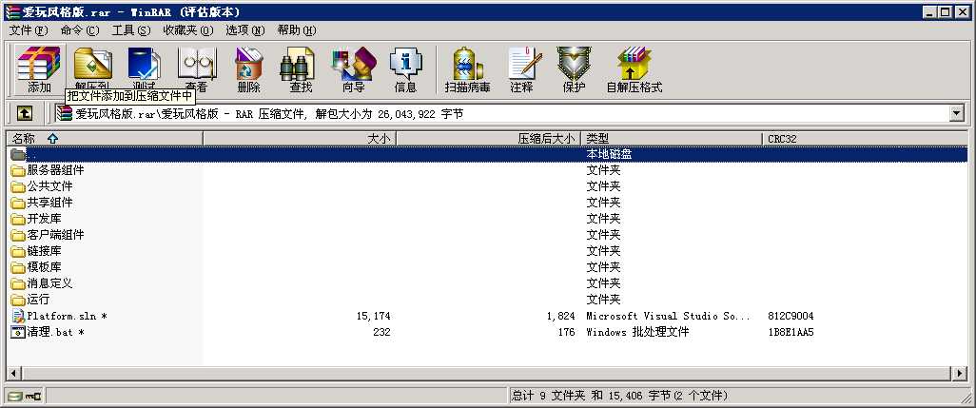Select the 链接库 folder row
The width and height of the screenshot is (976, 408).
[x=487, y=251]
